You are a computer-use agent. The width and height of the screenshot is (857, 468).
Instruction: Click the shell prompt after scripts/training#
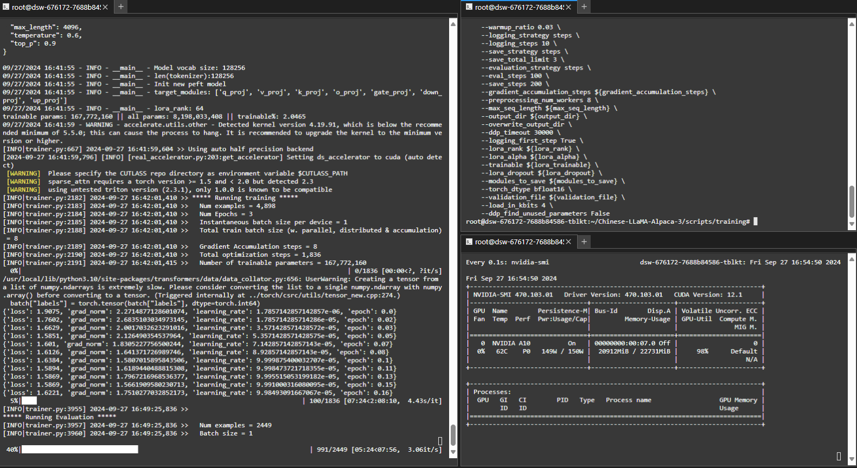coord(756,222)
